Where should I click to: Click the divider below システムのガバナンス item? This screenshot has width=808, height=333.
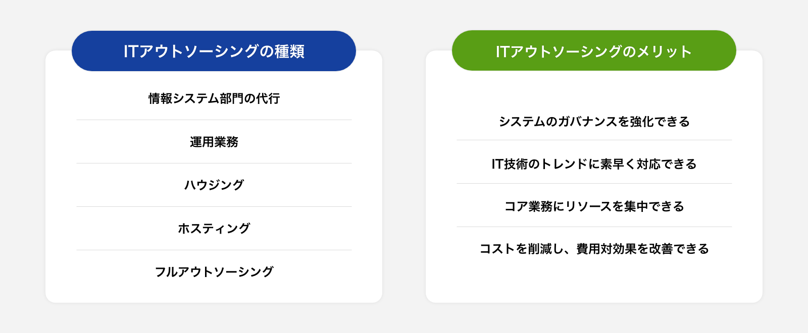click(594, 140)
